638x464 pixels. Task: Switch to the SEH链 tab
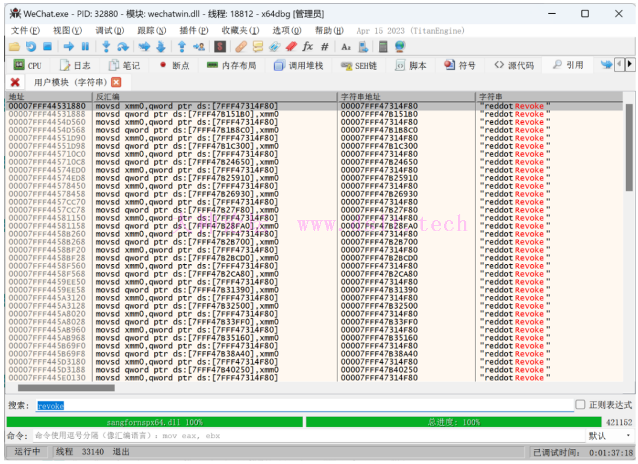(x=359, y=66)
